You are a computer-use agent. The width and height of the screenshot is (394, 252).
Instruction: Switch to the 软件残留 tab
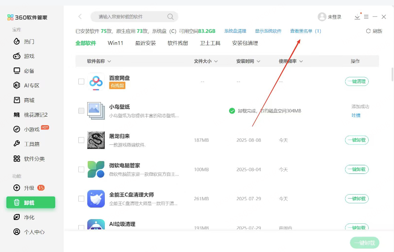point(178,43)
